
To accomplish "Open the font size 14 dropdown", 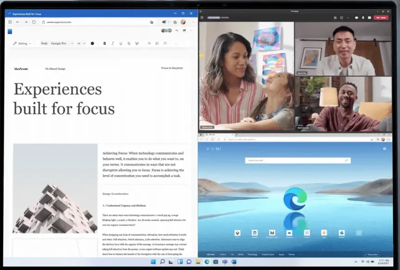I will (x=82, y=43).
